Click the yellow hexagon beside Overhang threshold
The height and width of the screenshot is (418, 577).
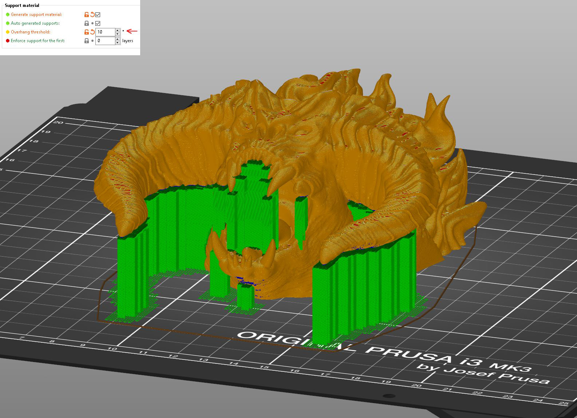(x=8, y=32)
